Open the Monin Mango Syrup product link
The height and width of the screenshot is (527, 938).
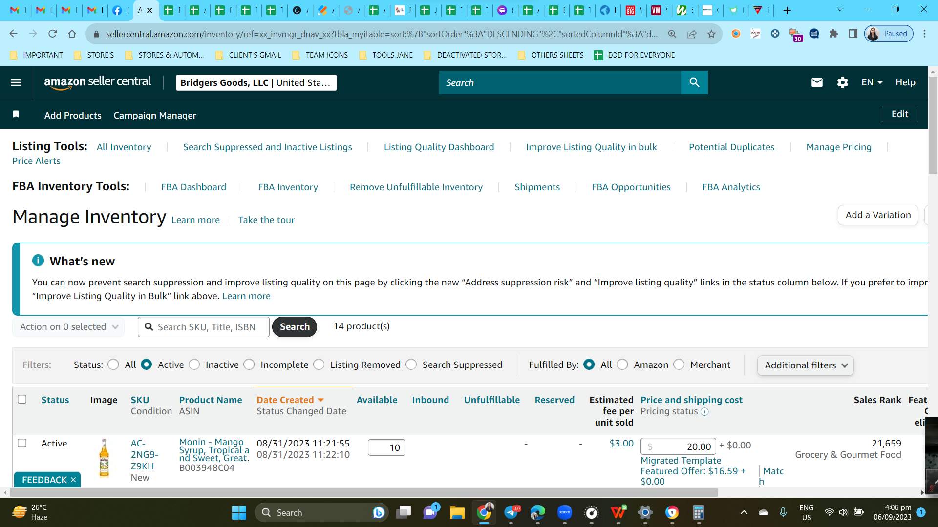(x=214, y=449)
